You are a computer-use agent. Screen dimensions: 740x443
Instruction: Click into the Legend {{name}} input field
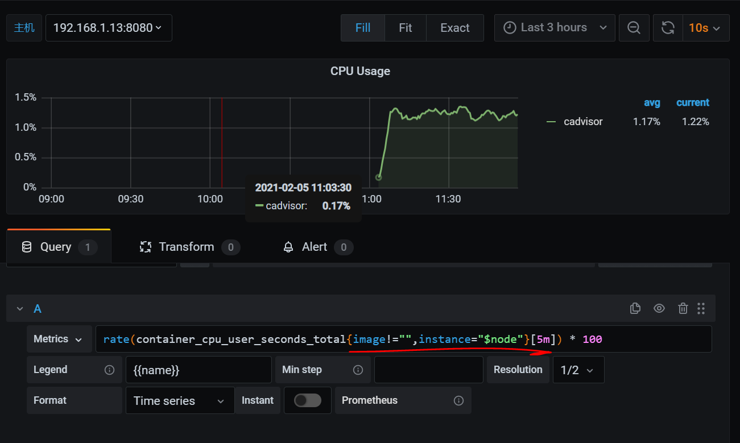tap(199, 370)
